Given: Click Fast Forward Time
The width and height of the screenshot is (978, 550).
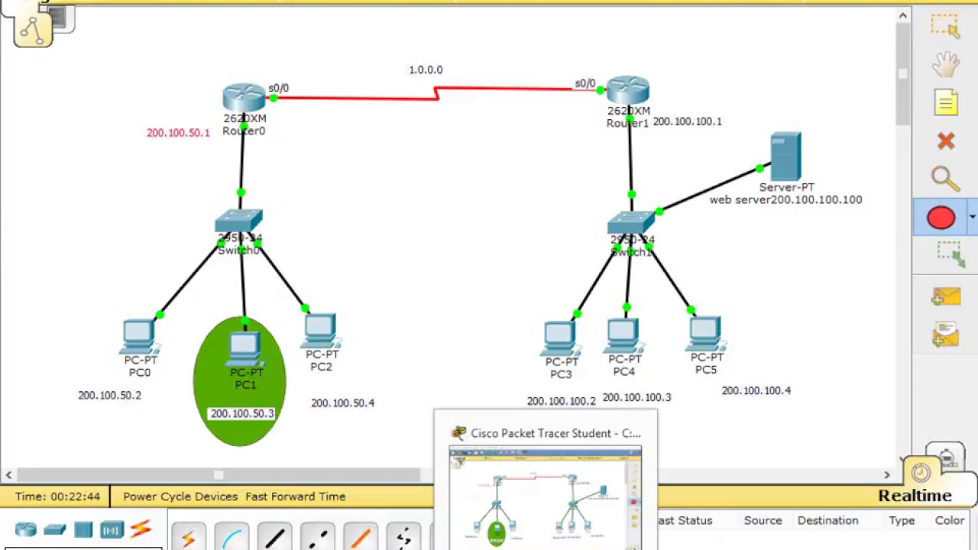Looking at the screenshot, I should (296, 497).
